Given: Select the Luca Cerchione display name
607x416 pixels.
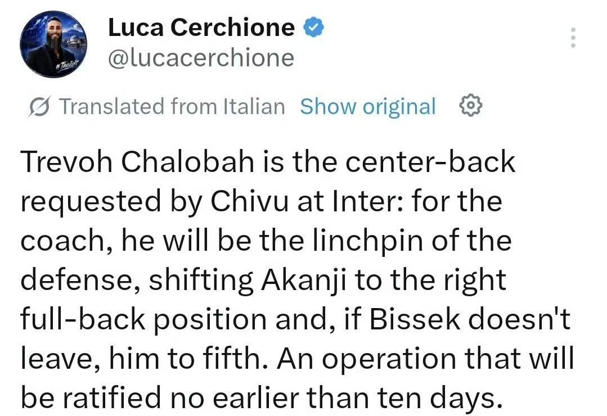Looking at the screenshot, I should (201, 28).
